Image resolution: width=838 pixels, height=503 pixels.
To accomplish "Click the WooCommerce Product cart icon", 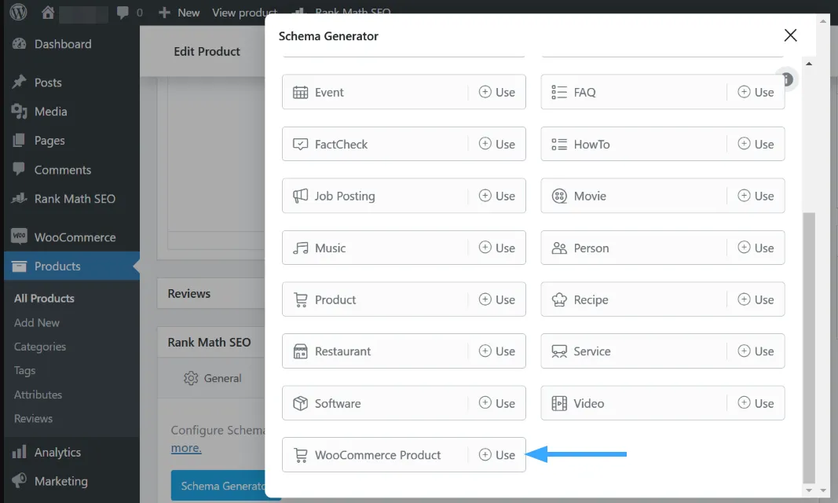I will tap(301, 455).
